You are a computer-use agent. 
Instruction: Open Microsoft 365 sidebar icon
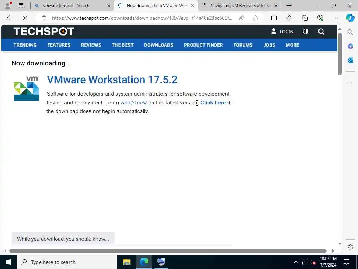pos(350,47)
